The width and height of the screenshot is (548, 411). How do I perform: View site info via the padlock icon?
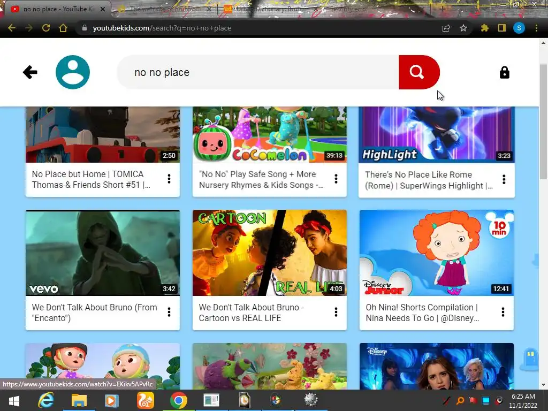(84, 28)
